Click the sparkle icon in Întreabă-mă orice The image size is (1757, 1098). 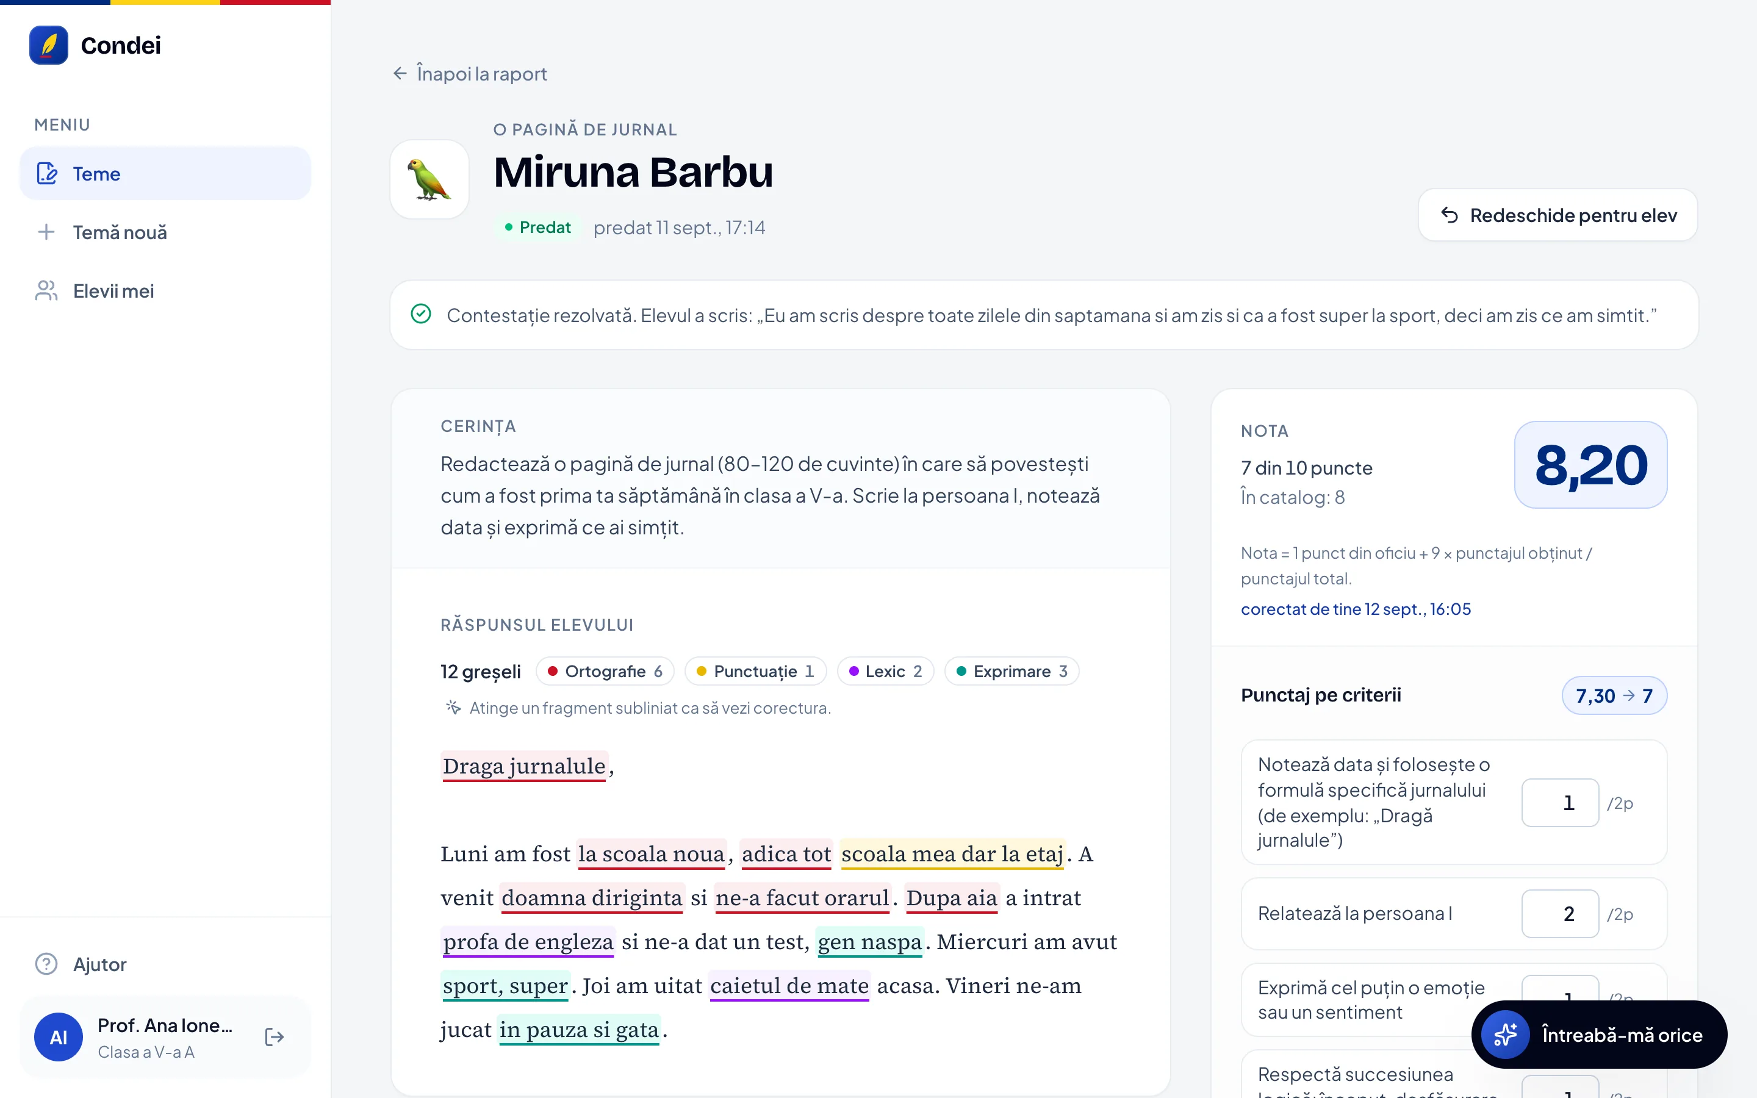(x=1506, y=1034)
